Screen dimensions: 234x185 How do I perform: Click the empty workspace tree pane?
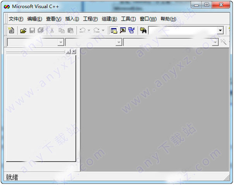coord(41,108)
